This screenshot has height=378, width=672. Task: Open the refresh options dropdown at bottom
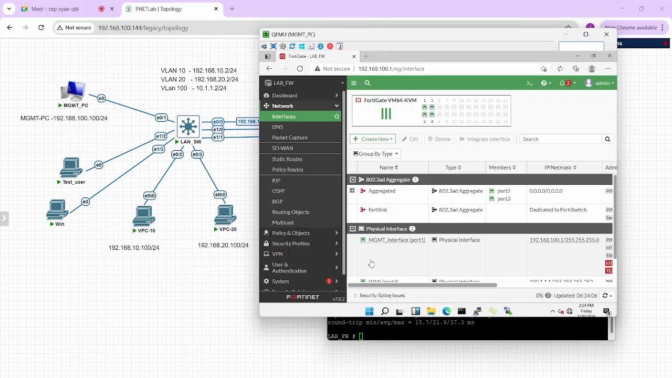607,296
